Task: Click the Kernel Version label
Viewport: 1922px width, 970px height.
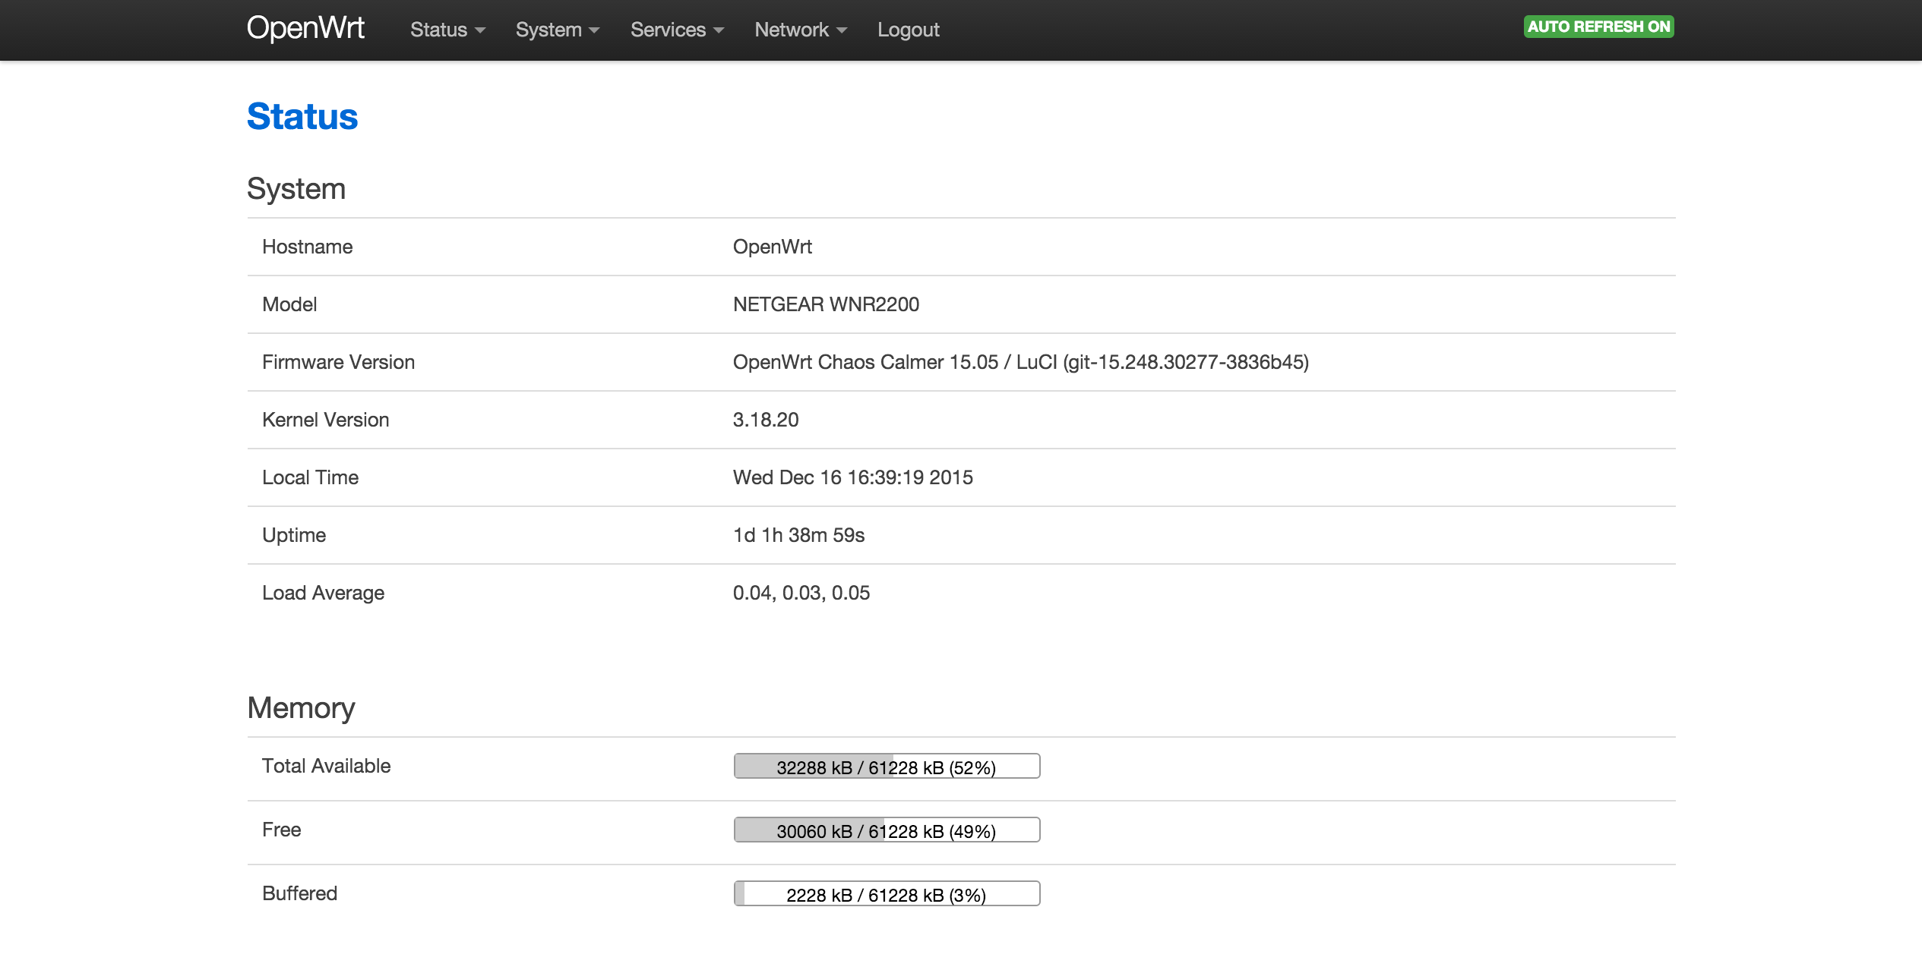Action: click(325, 420)
